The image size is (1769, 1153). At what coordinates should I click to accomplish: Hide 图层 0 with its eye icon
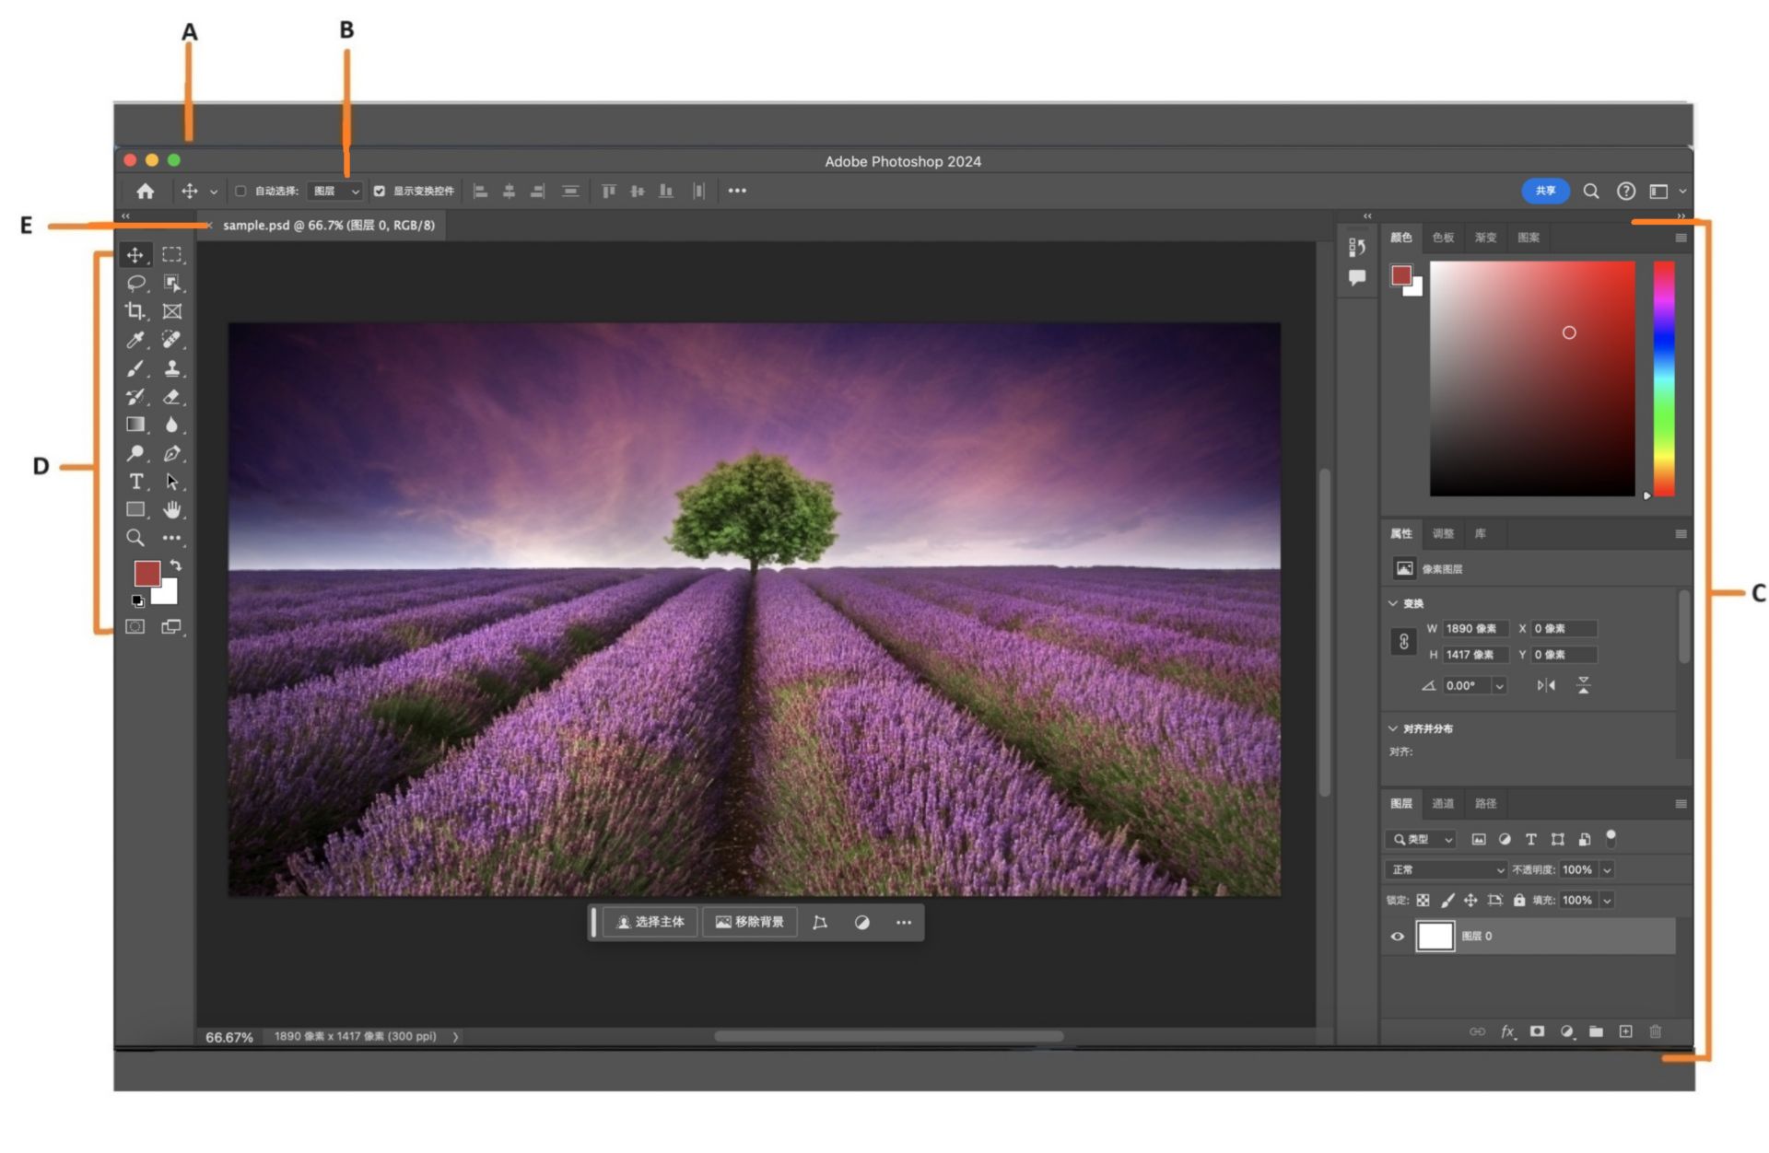point(1397,936)
